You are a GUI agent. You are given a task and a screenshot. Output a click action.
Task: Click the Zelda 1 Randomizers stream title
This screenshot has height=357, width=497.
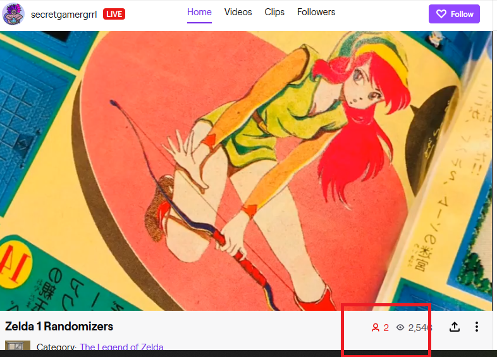click(x=59, y=326)
